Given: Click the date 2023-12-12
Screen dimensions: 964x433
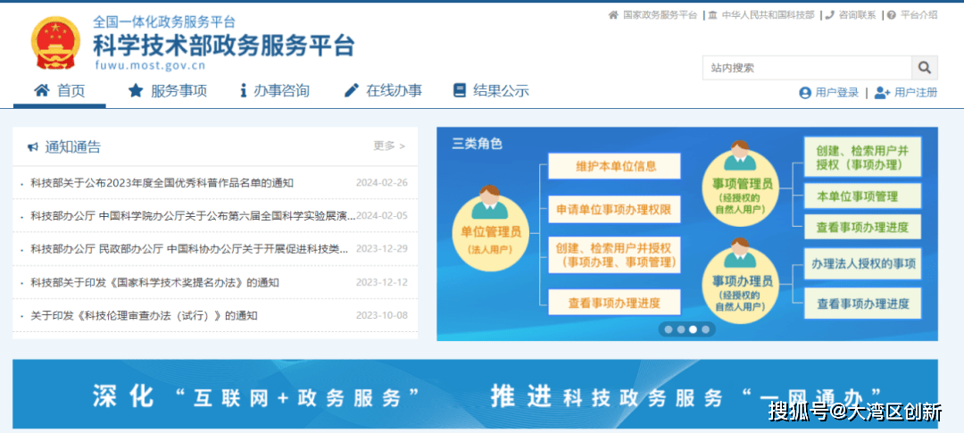Looking at the screenshot, I should (382, 282).
